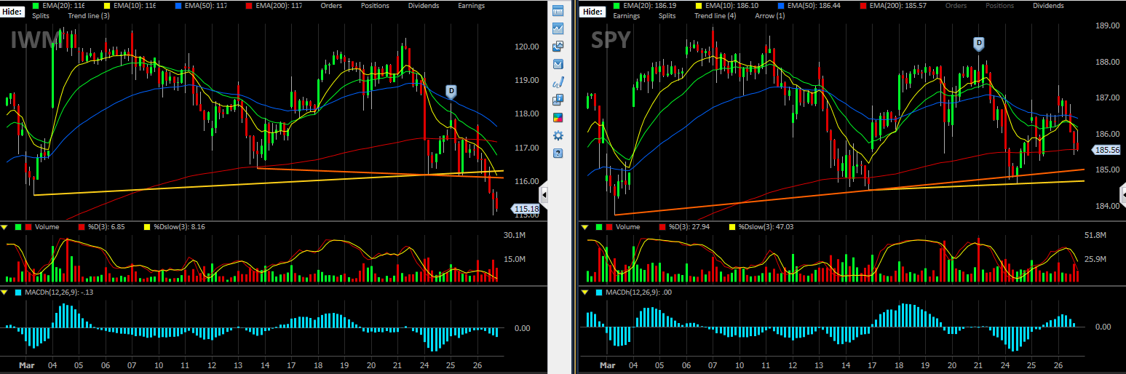The width and height of the screenshot is (1126, 374).
Task: Toggle Earnings visibility on the SPY chart
Action: [626, 15]
